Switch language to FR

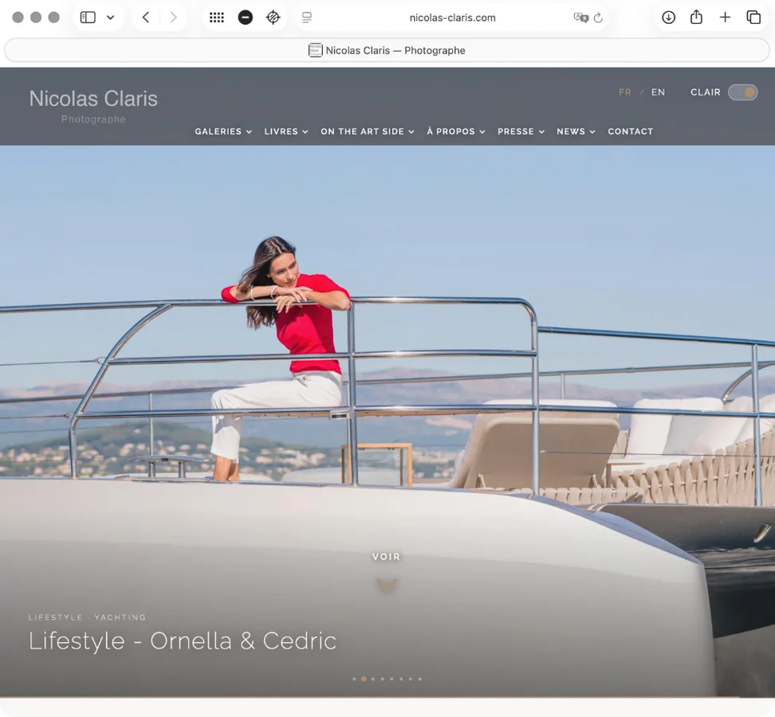625,92
